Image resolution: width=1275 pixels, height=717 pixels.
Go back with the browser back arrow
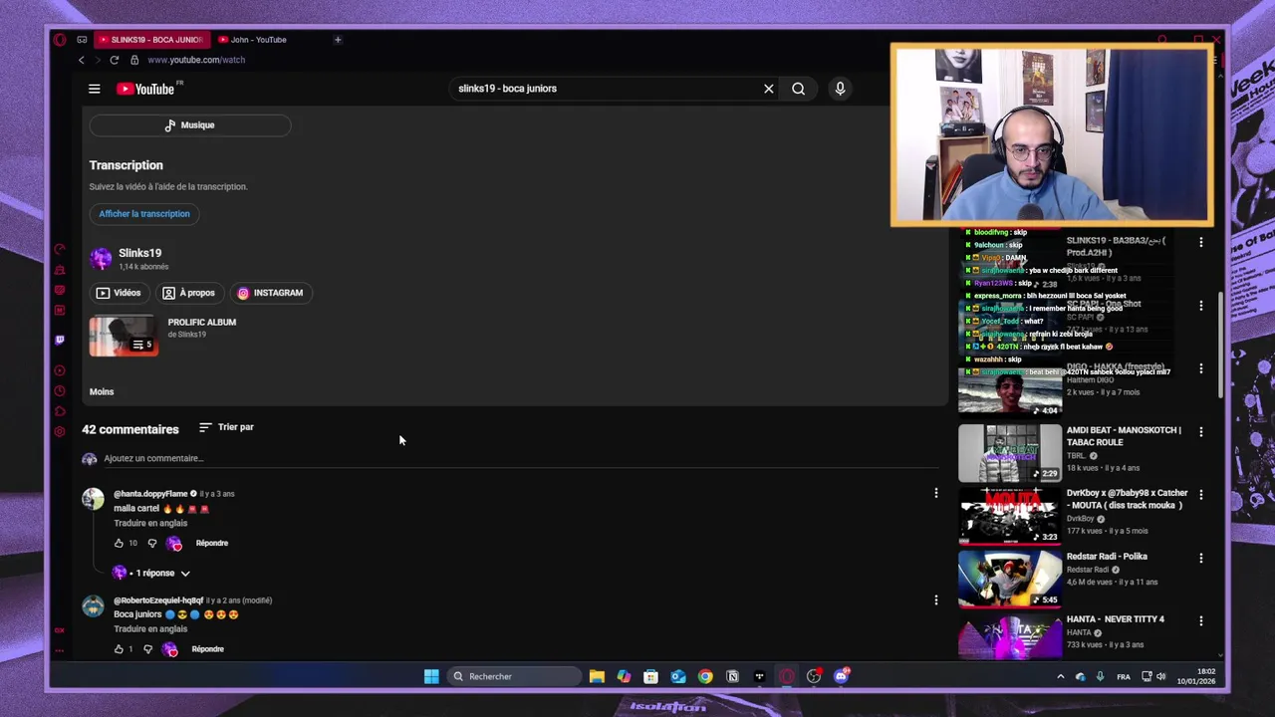click(x=82, y=60)
